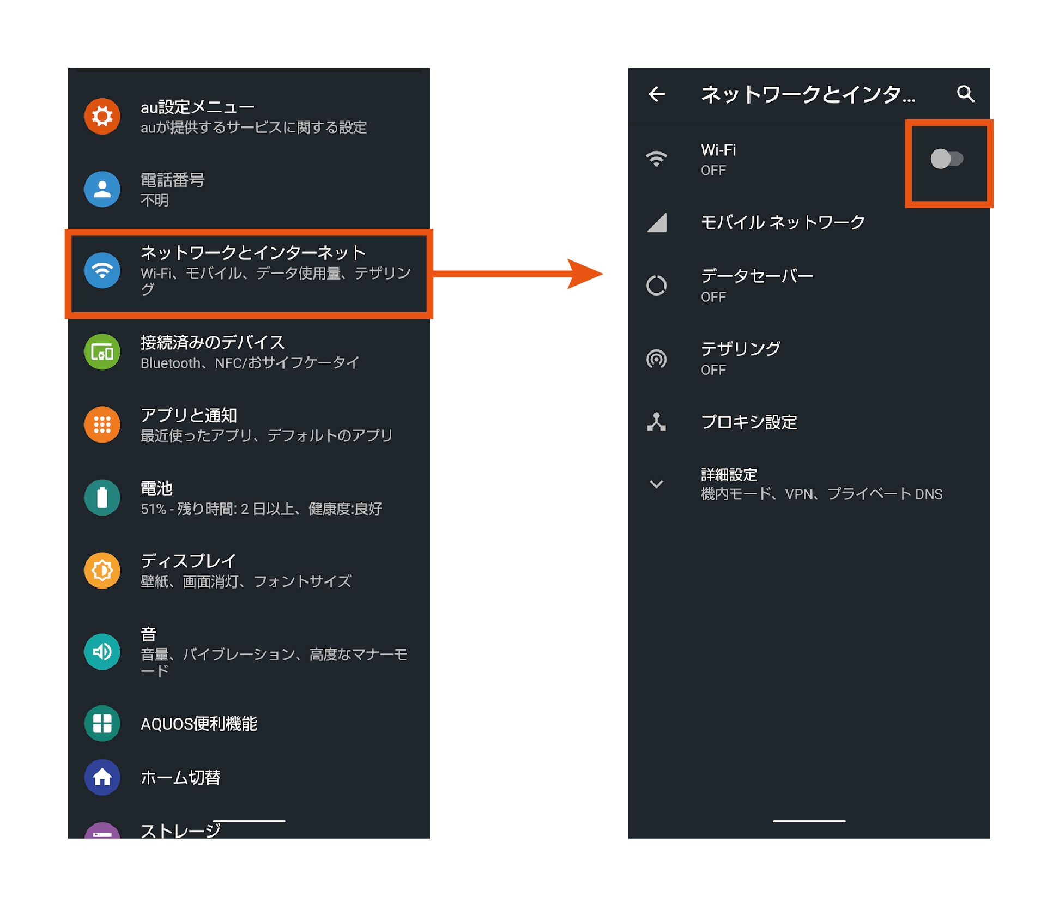The width and height of the screenshot is (1059, 909).
Task: Tap the 接続済みのデバイス green icon
Action: pos(102,352)
